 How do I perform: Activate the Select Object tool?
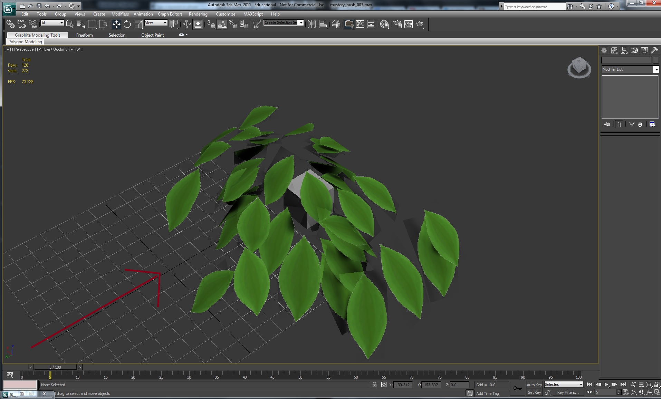70,24
